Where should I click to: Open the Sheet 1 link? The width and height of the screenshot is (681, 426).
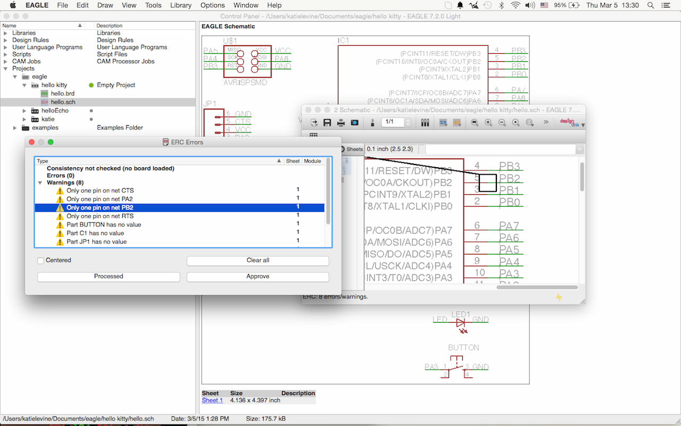[212, 400]
